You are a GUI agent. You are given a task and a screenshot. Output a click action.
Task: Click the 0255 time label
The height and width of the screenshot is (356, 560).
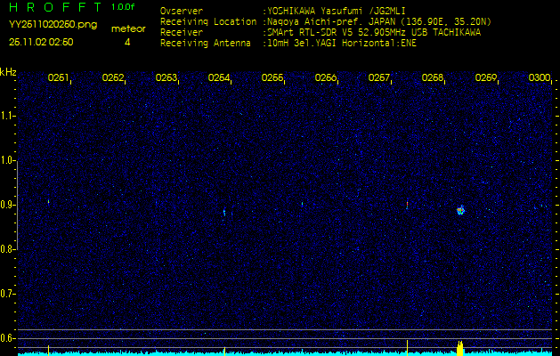click(272, 77)
